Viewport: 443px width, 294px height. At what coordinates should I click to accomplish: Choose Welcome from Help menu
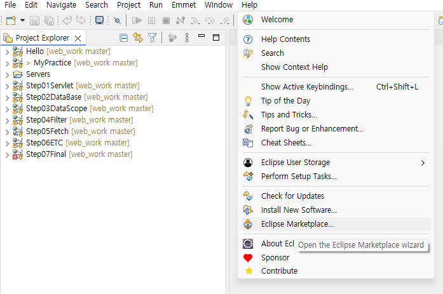(336, 20)
